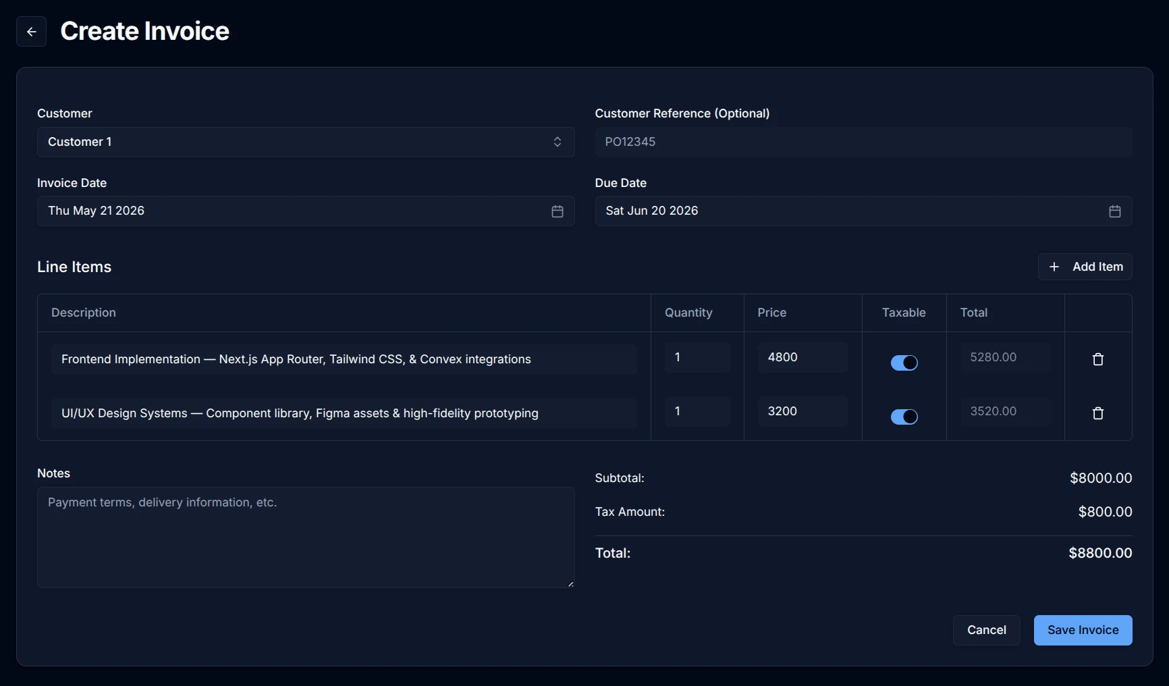This screenshot has width=1169, height=686.
Task: Click the Line Items heading
Action: (74, 267)
